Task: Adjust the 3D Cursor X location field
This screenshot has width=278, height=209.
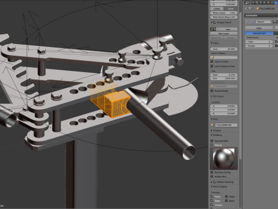Action: 224,106
